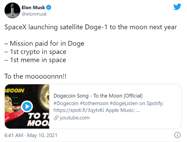Click the blue verified badge

[x=49, y=8]
